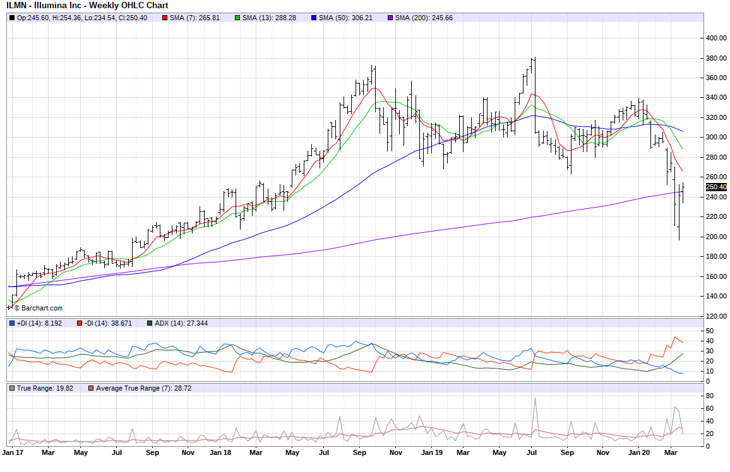This screenshot has width=730, height=472.
Task: Click the red SMA (7) legend swatch
Action: (165, 18)
